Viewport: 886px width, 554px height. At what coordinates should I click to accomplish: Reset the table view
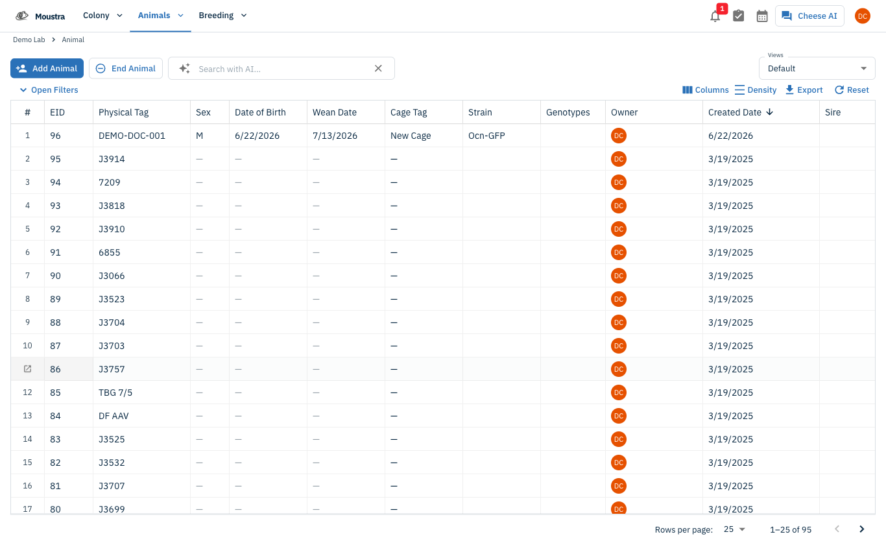click(852, 90)
